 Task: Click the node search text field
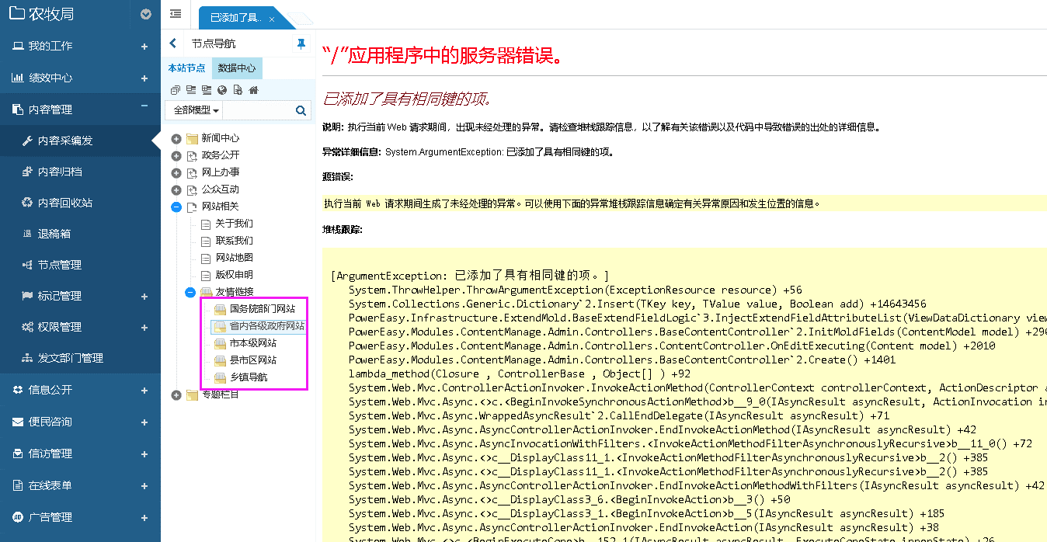click(257, 111)
